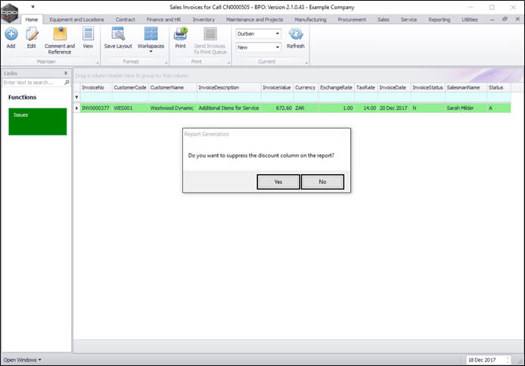Click Additional Items for Service cell
This screenshot has height=366, width=525.
(229, 108)
